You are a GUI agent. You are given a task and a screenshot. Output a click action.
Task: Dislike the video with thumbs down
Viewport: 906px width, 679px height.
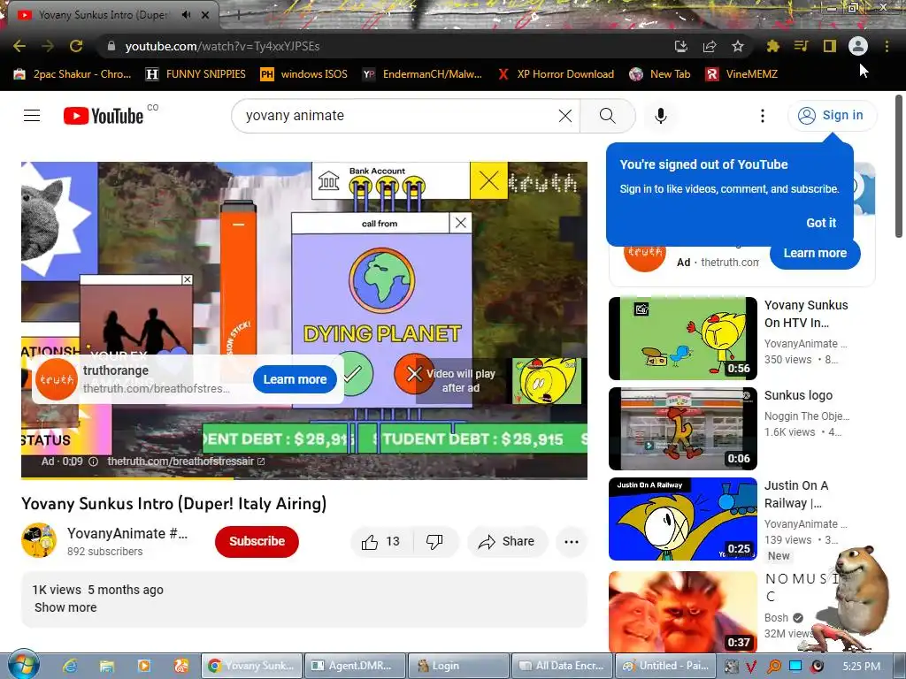(434, 542)
